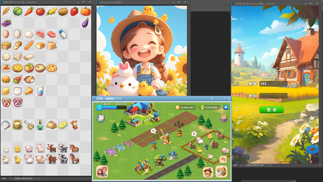
Task: Click the 主界面 - 美图看看 2.7.8 title
Action: 108,98
